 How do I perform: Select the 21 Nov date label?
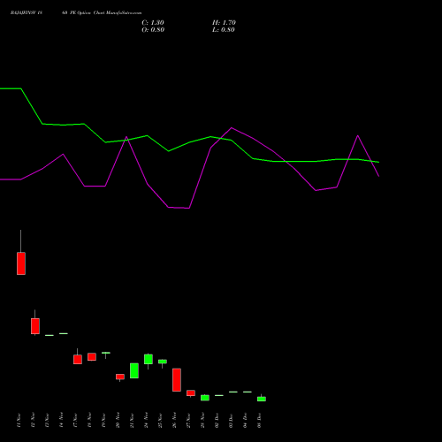[132, 420]
